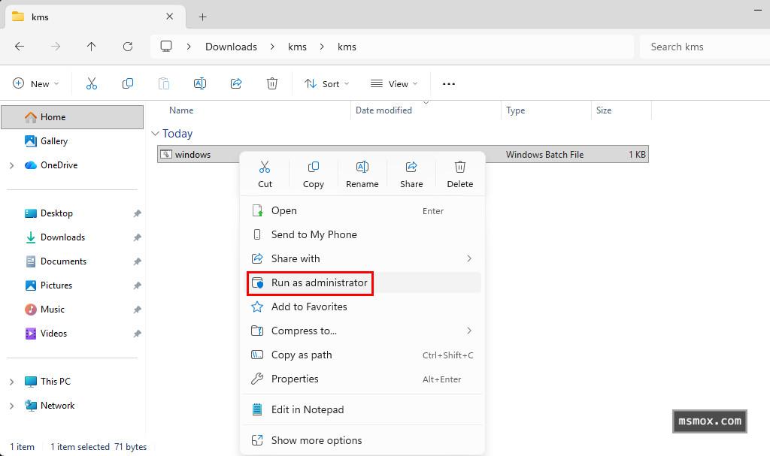Expand the OneDrive tree node
The image size is (770, 456).
pos(11,165)
